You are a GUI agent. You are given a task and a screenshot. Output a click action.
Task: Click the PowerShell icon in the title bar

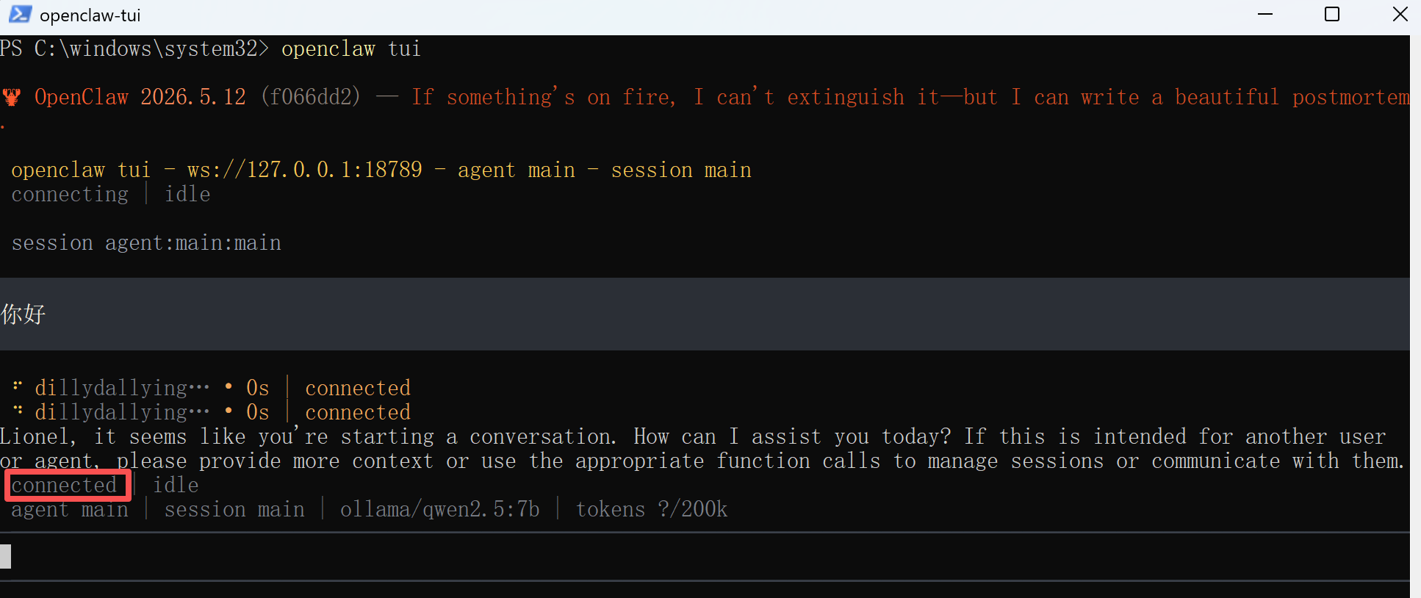20,14
